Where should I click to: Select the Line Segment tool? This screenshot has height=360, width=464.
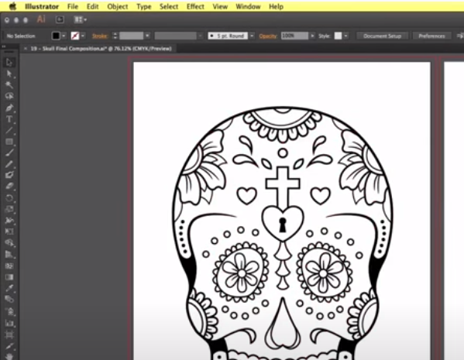9,130
